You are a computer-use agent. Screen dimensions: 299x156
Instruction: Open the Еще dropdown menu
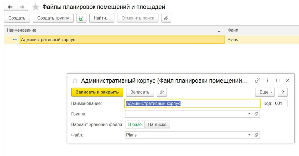[x=265, y=92]
